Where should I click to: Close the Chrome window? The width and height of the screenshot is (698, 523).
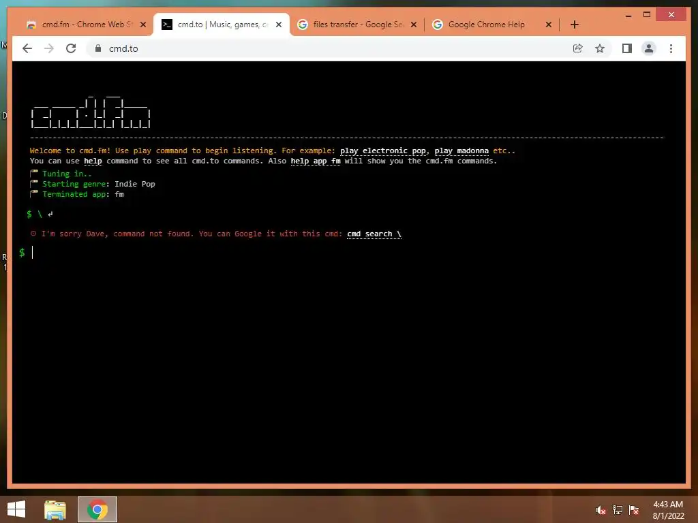click(x=671, y=15)
